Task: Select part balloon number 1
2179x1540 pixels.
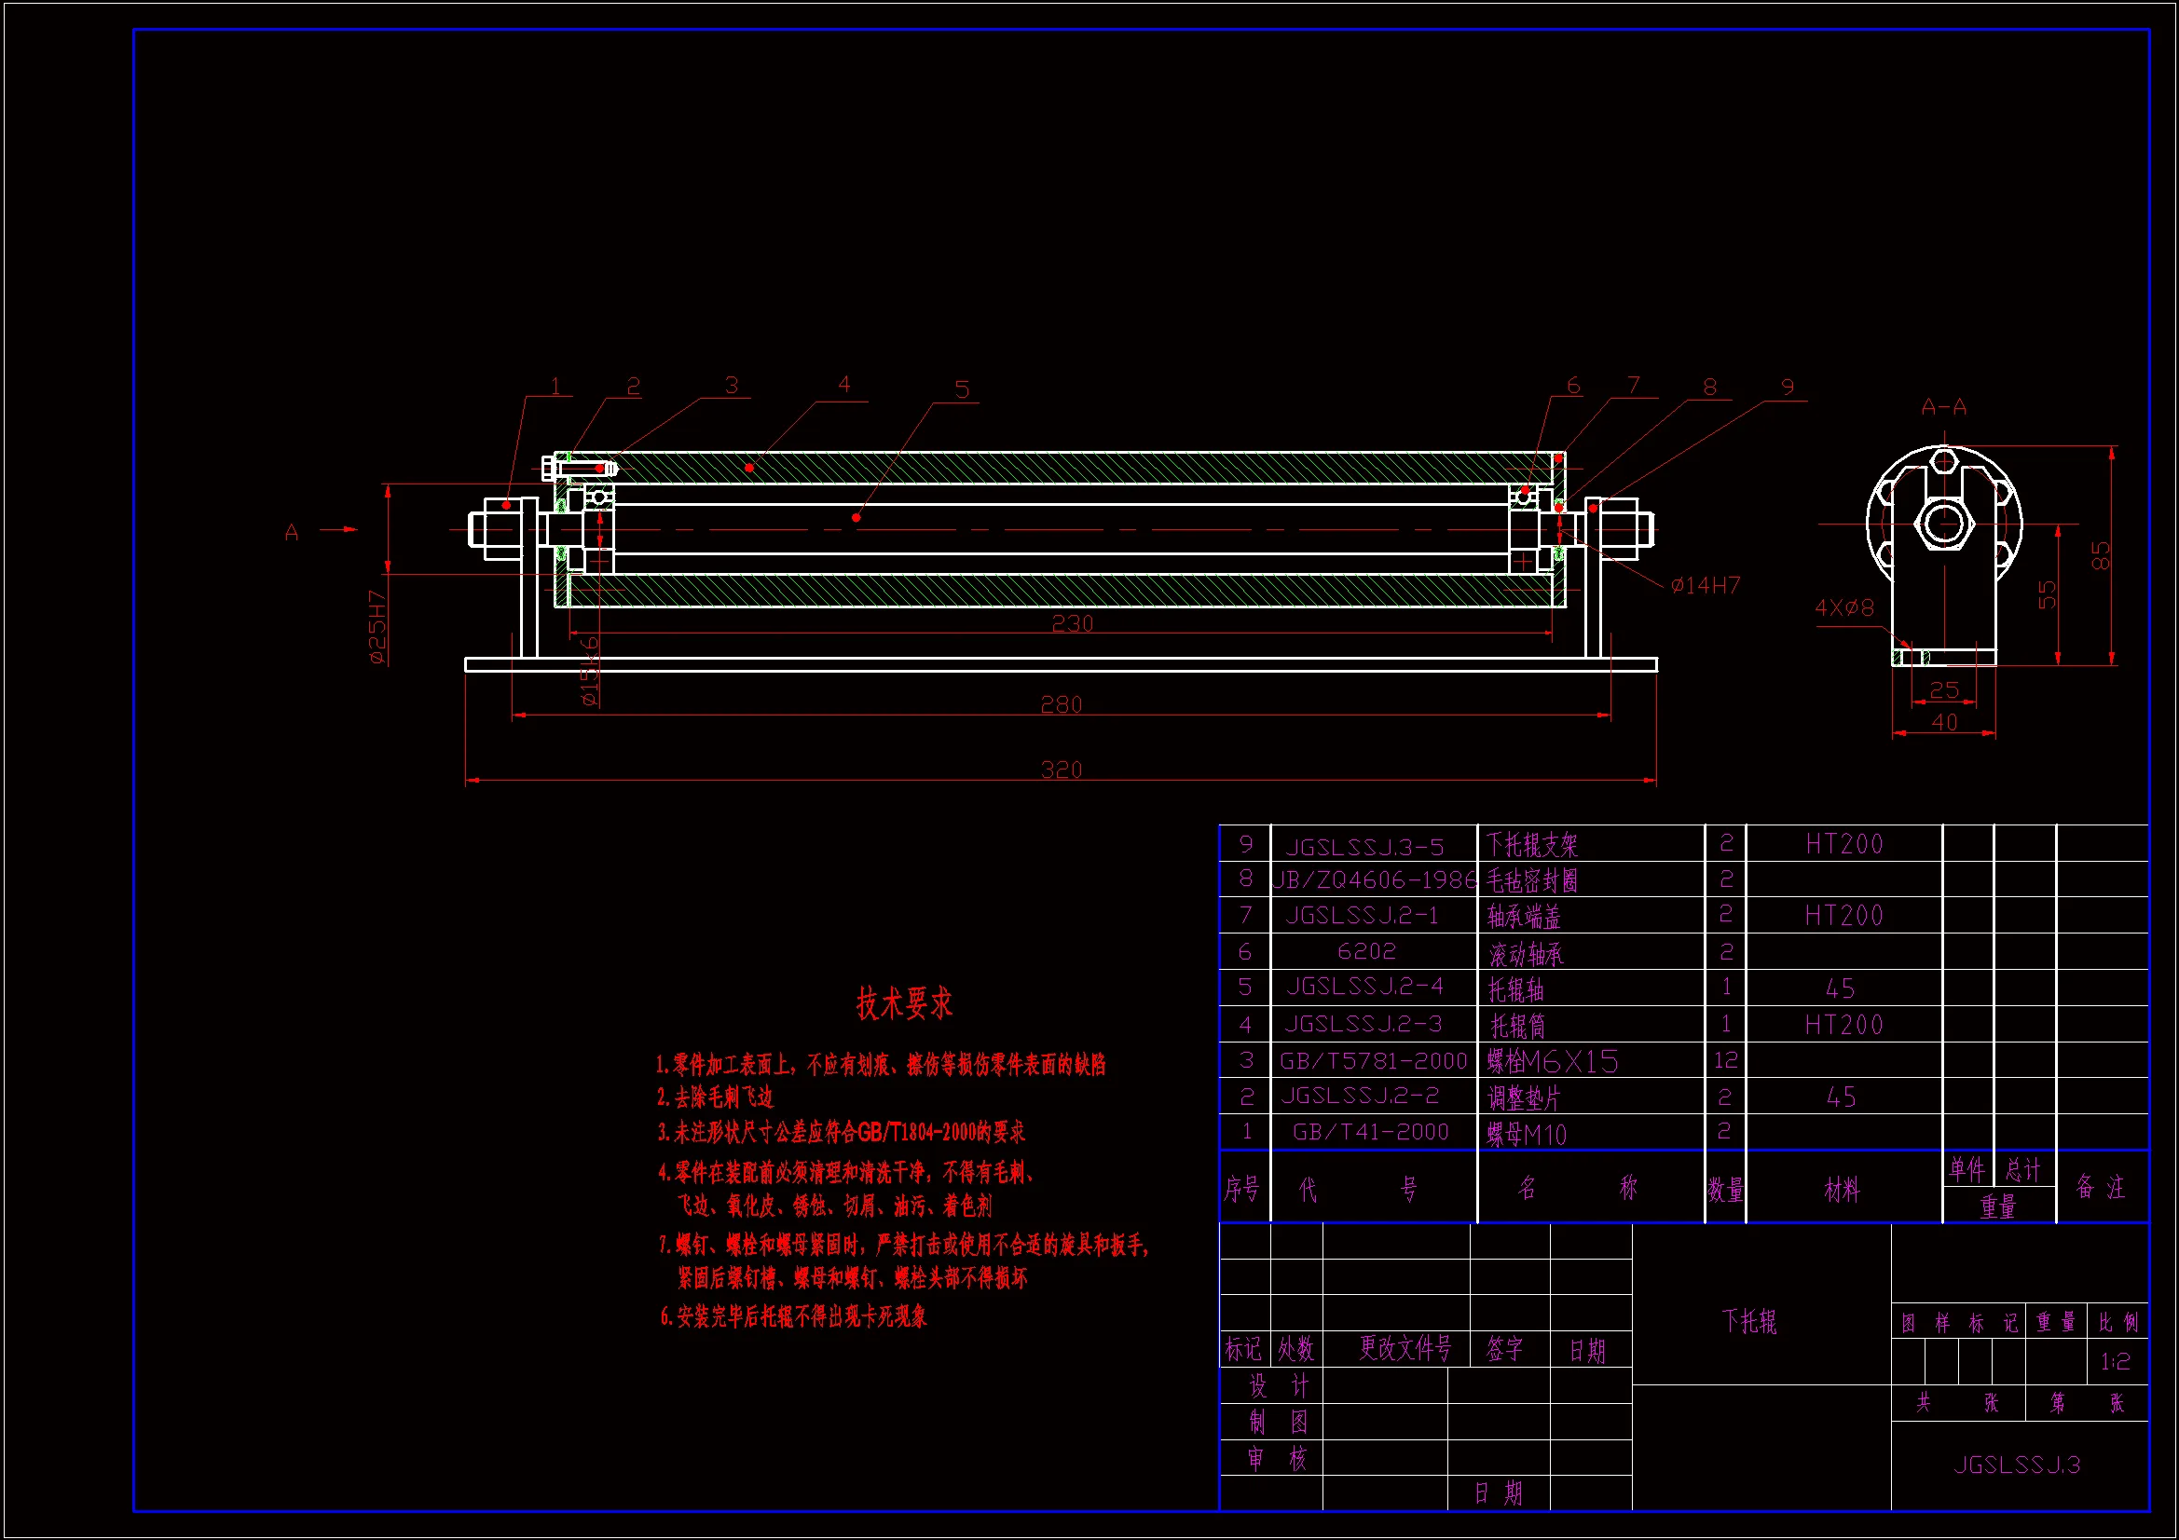Action: (x=556, y=387)
